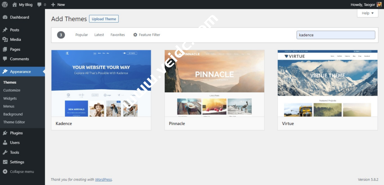This screenshot has width=384, height=185.
Task: Click the Pages icon in the sidebar
Action: coord(5,49)
